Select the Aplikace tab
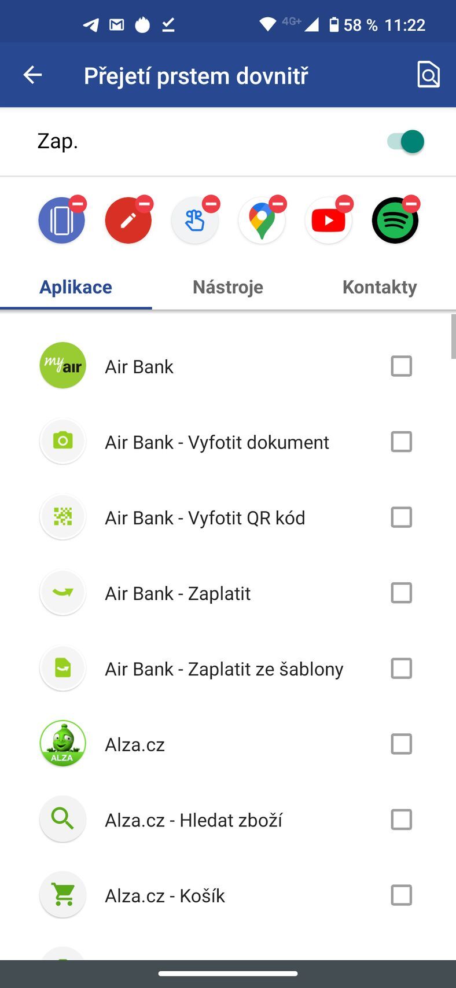The image size is (456, 988). pos(76,287)
